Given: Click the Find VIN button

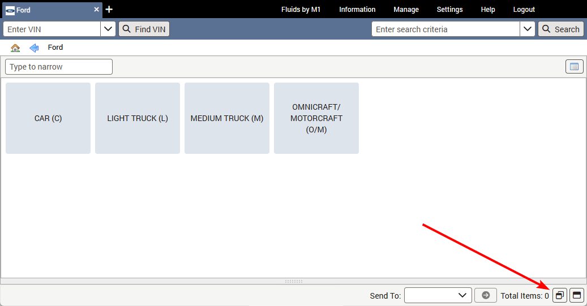Looking at the screenshot, I should click(x=144, y=29).
